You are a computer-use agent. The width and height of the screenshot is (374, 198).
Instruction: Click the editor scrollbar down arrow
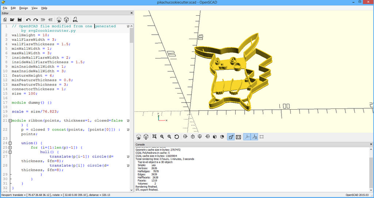[x=131, y=190]
